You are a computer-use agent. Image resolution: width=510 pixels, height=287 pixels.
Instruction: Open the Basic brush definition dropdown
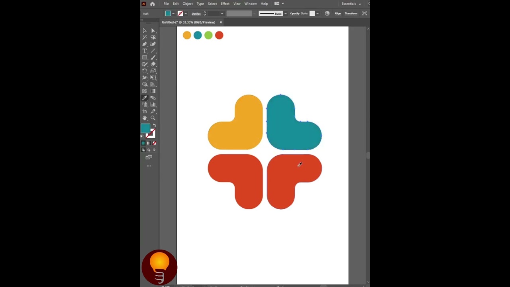coord(285,14)
